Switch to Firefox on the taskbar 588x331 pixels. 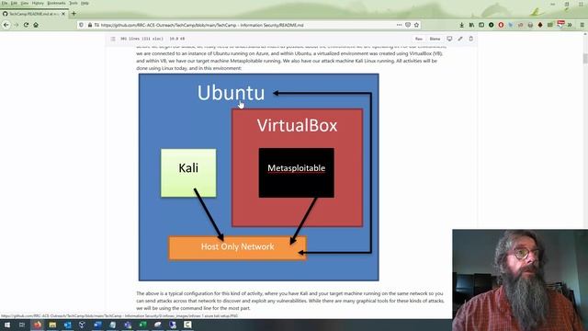click(x=37, y=325)
